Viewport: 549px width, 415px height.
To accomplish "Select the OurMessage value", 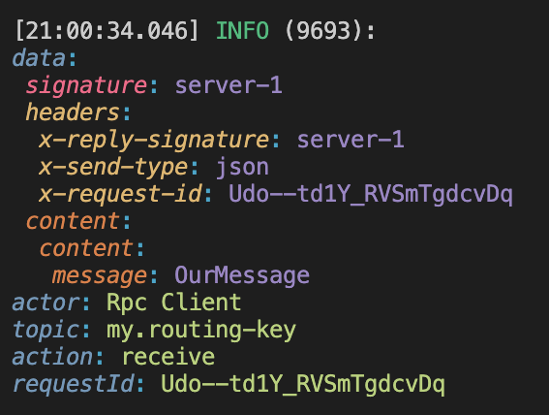I will pyautogui.click(x=242, y=275).
